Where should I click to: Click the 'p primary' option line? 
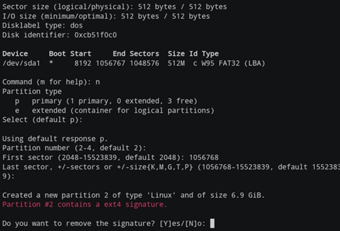pyautogui.click(x=106, y=101)
